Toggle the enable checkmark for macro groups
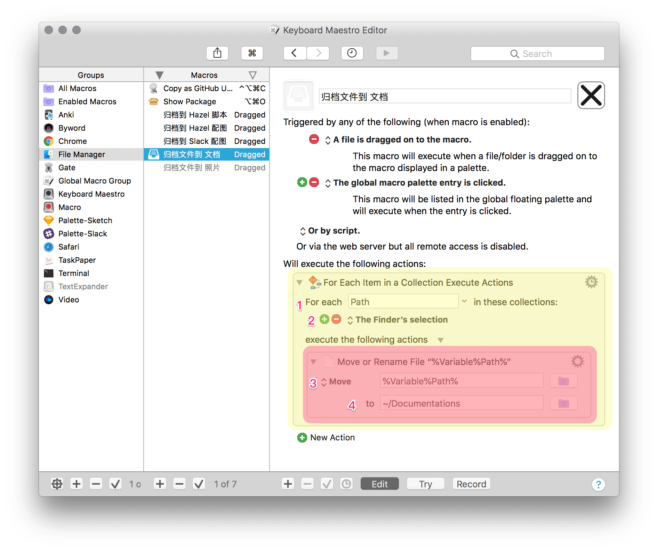Screen dimensions: 658x552 click(115, 484)
